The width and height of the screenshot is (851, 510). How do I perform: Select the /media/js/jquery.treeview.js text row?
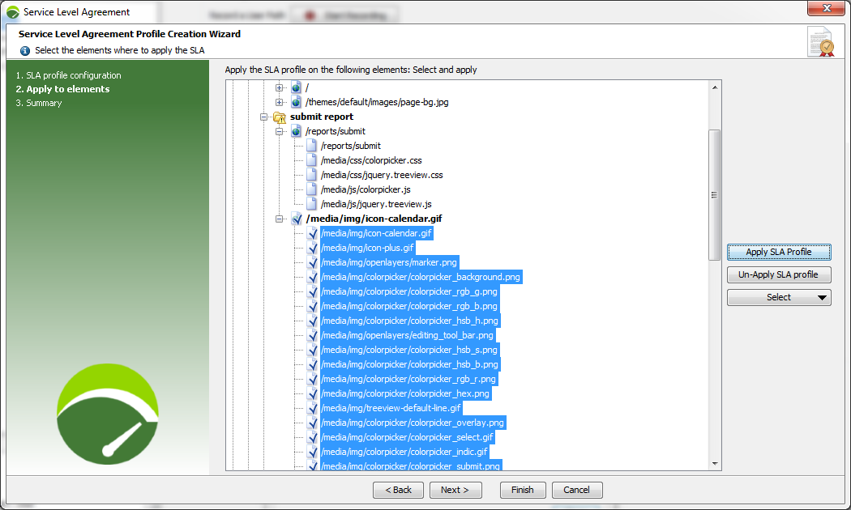pos(376,204)
